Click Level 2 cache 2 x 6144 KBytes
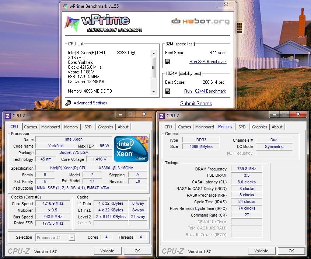 (x=111, y=217)
